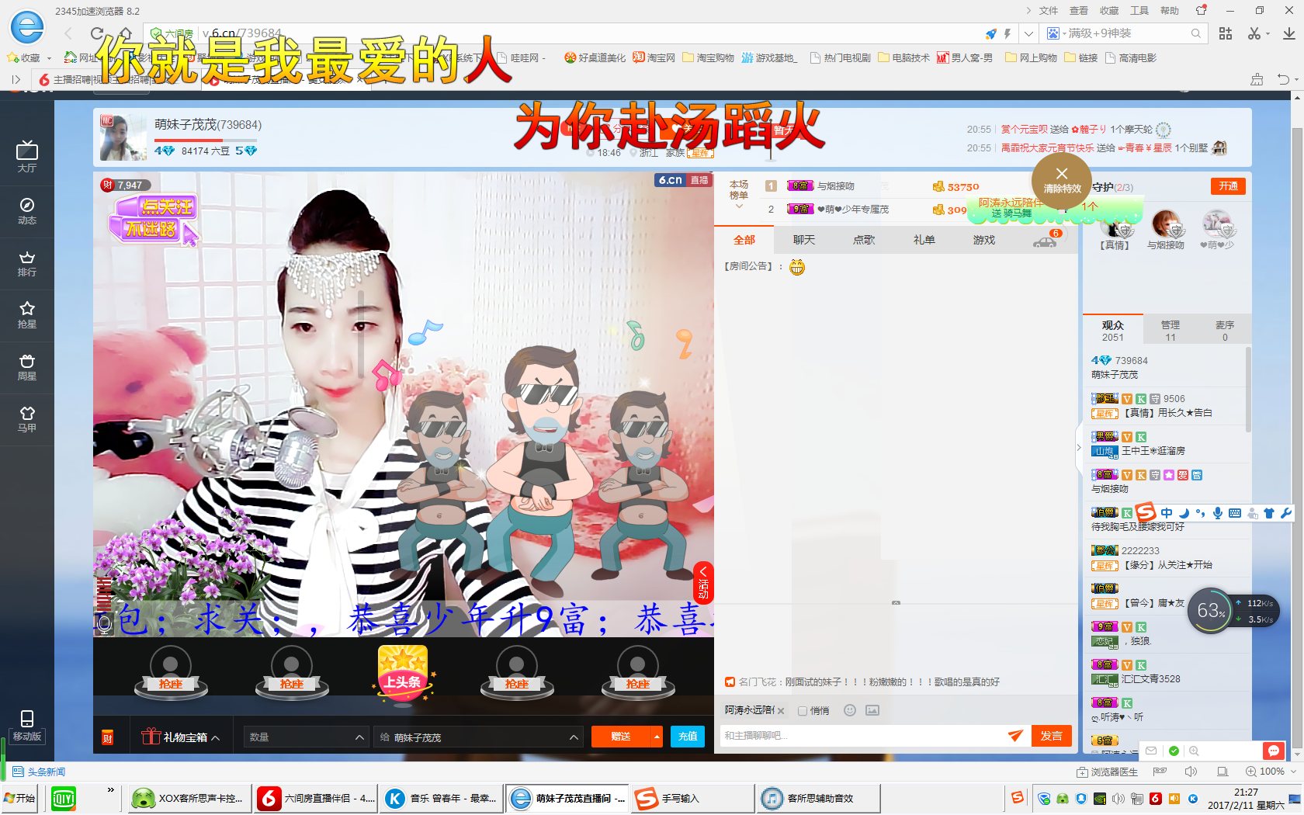
Task: Open the arrow beside 赠送 button
Action: pos(657,737)
